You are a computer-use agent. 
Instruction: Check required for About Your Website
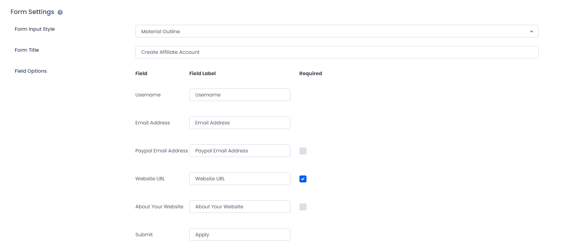coord(303,207)
